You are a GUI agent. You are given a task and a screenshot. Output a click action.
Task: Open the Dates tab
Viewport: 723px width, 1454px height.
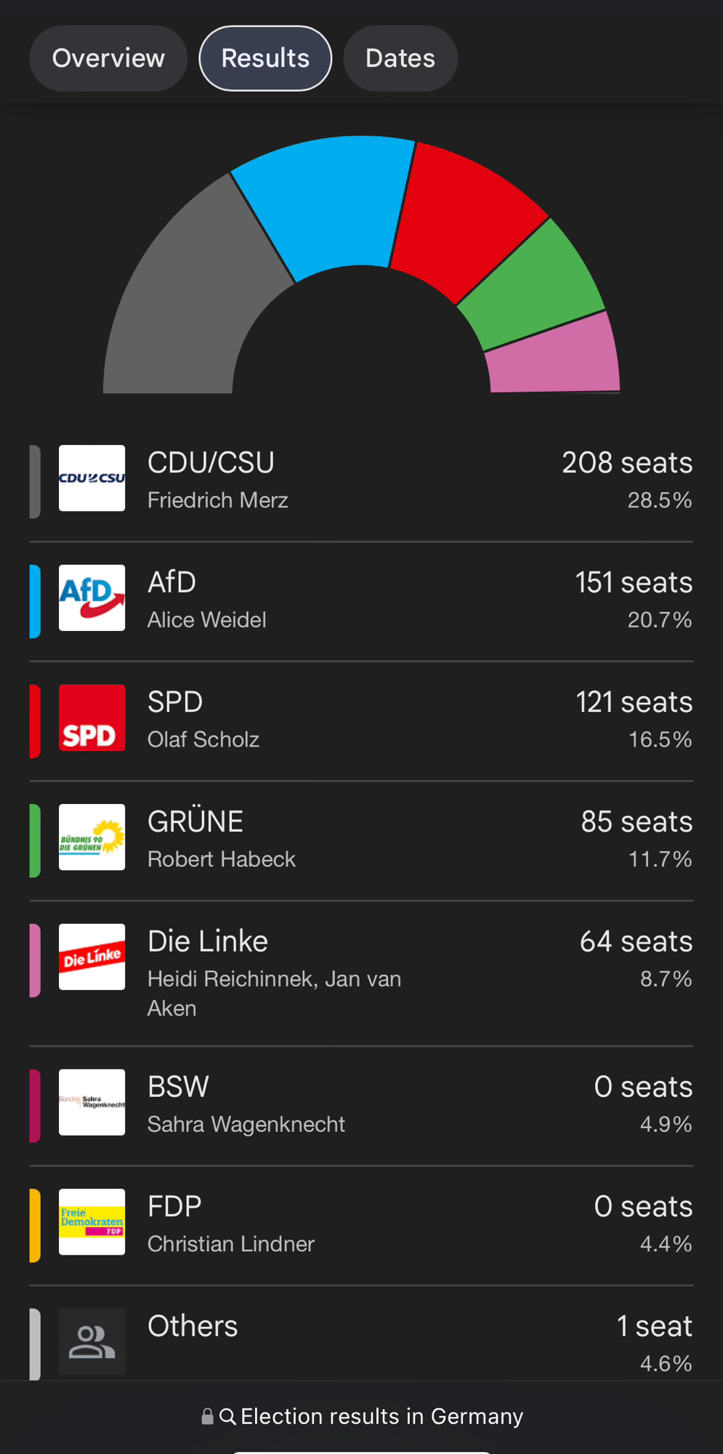400,58
